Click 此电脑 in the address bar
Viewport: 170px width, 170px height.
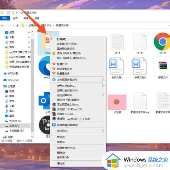coord(32,26)
